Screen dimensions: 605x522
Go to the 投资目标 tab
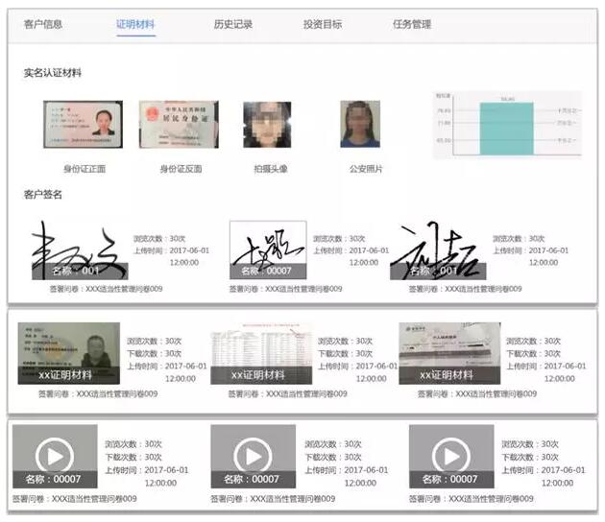322,24
